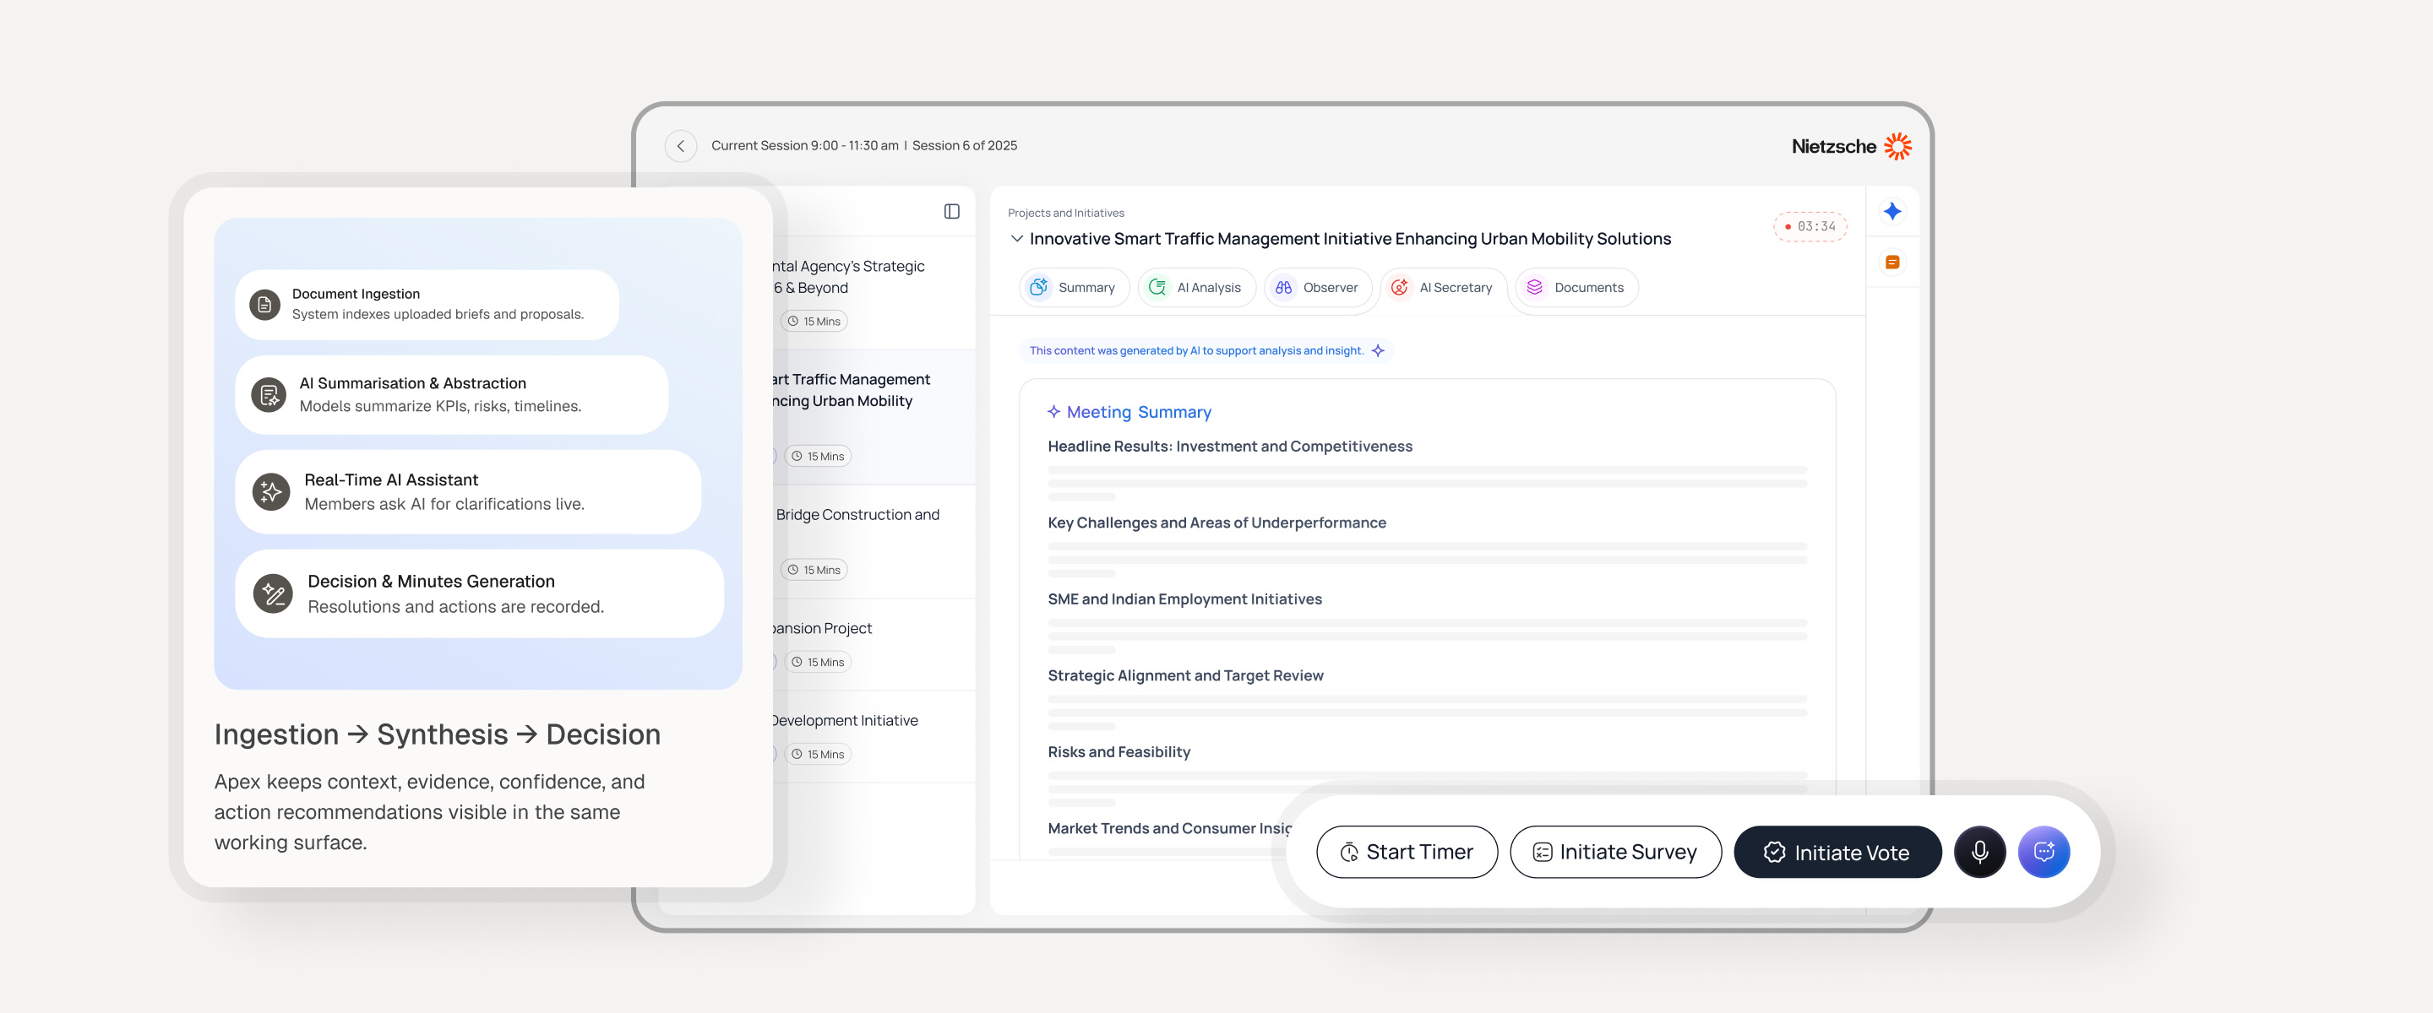The width and height of the screenshot is (2433, 1013).
Task: Open the orange notes sidebar icon
Action: (x=1891, y=263)
